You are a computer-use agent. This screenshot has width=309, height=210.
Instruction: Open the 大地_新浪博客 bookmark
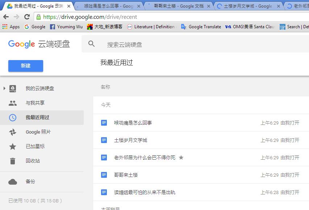[x=105, y=26]
